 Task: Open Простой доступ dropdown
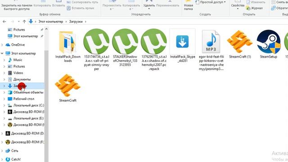click(211, 2)
